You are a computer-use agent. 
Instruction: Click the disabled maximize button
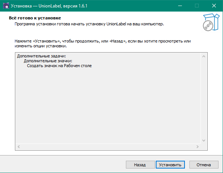coord(197,6)
